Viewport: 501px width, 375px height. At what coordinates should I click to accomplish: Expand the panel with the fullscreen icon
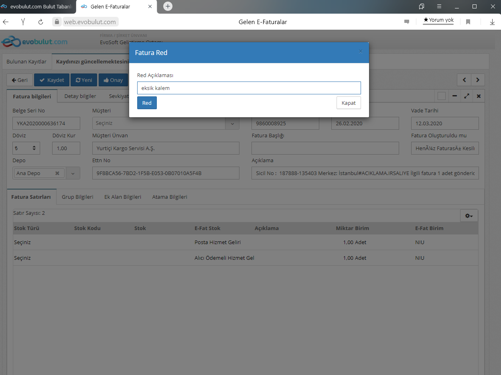467,96
